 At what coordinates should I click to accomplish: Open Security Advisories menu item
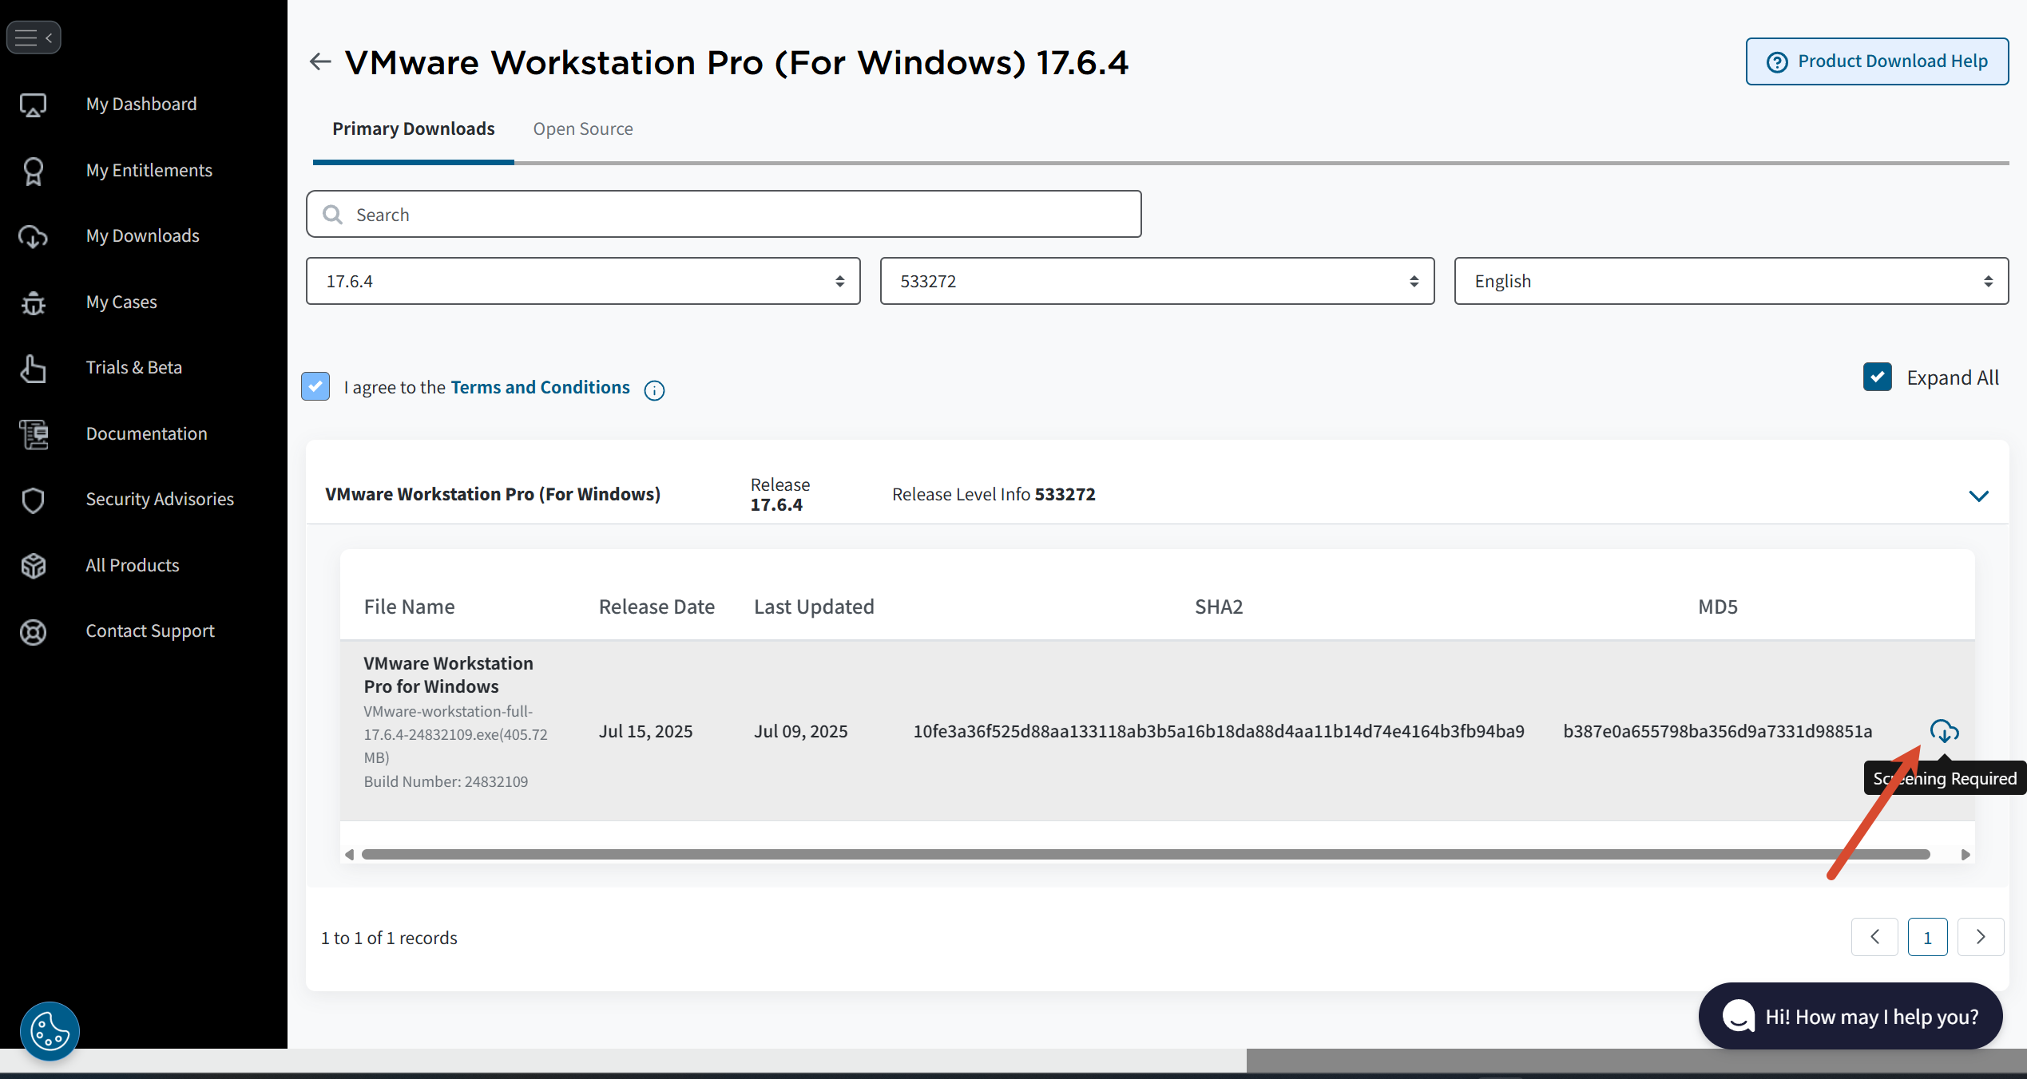[160, 500]
